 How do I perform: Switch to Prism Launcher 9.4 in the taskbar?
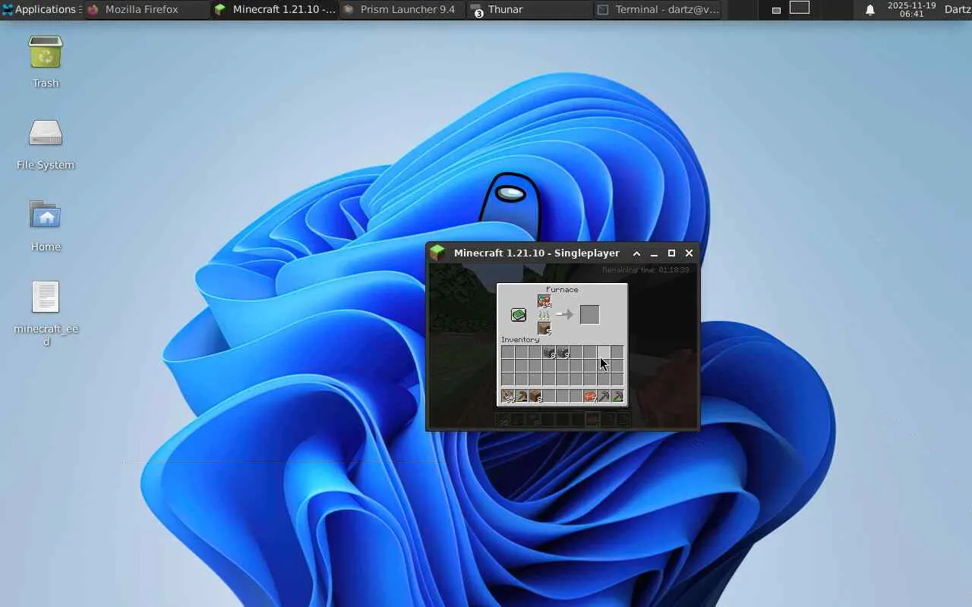[x=402, y=10]
